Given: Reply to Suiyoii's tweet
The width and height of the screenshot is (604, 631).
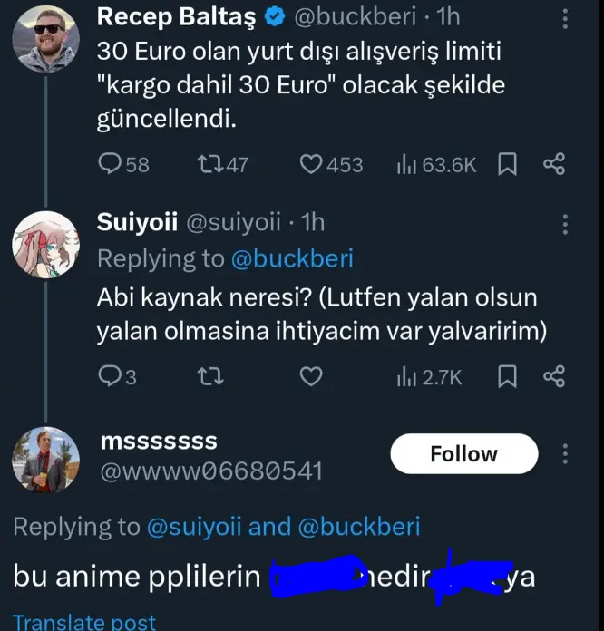Looking at the screenshot, I should tap(117, 376).
